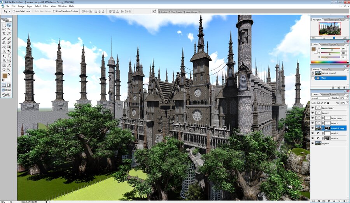Open the Opacity slider arrow
Image resolution: width=350 pixels, height=203 pixels.
click(347, 98)
